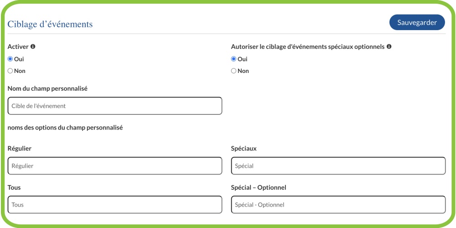Focus the Spécial – Optionnel text field
456x228 pixels.
(338, 205)
